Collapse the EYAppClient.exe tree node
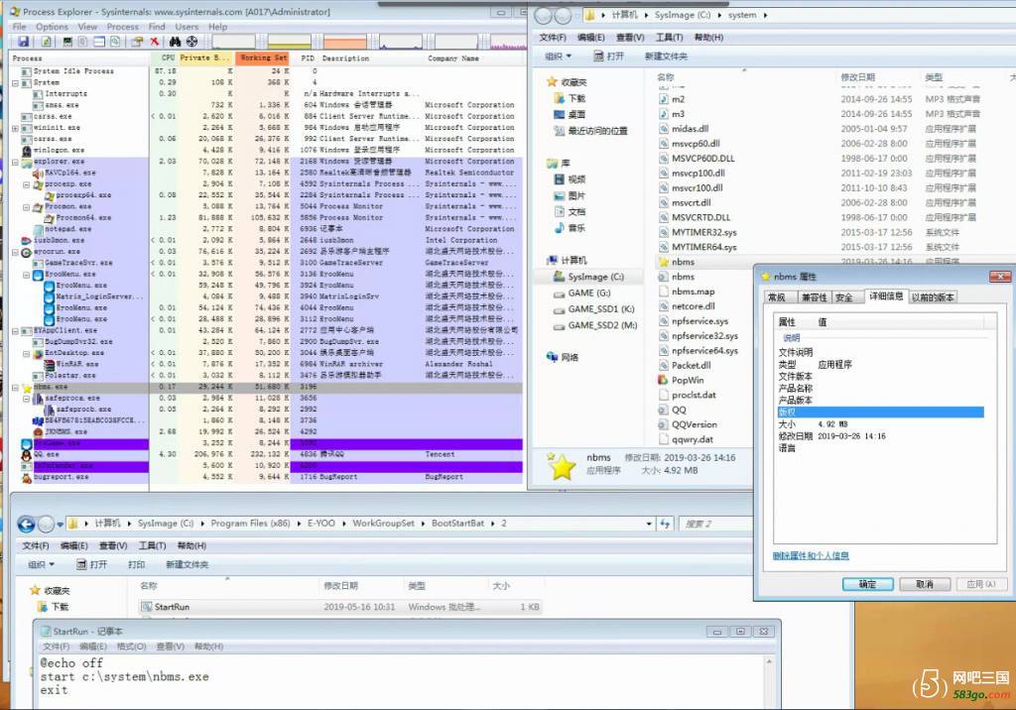This screenshot has height=710, width=1016. coord(16,330)
